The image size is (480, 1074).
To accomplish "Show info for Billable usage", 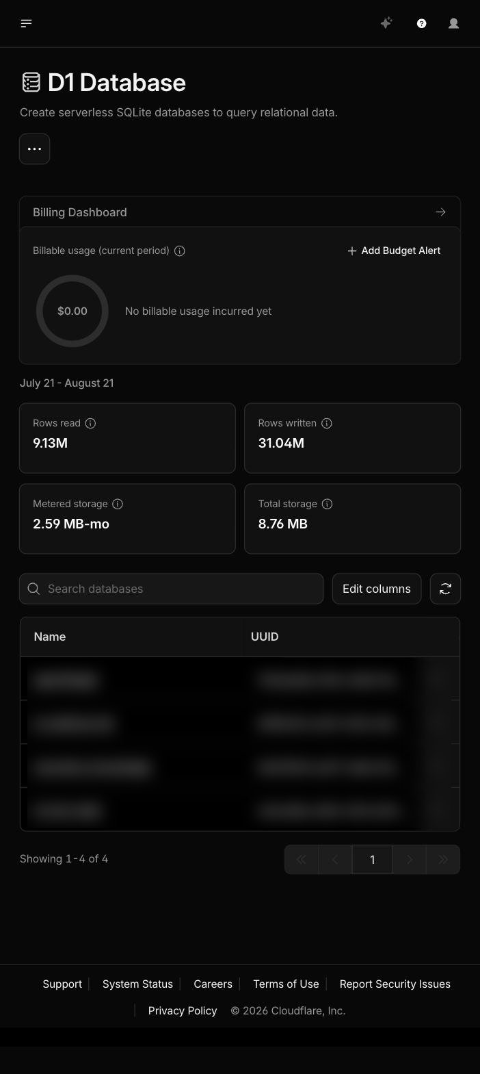I will (x=180, y=251).
